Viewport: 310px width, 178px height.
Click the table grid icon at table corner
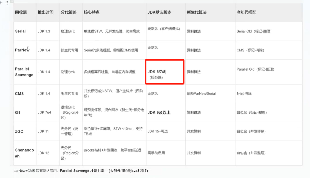(12, 1)
